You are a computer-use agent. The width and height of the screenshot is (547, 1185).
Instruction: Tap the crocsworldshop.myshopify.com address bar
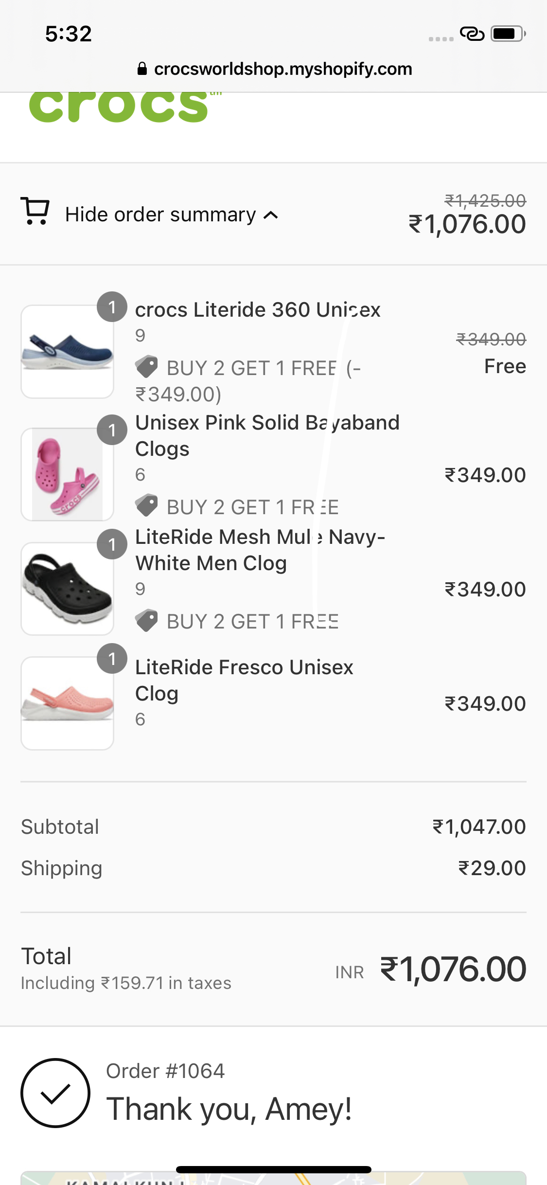point(282,69)
